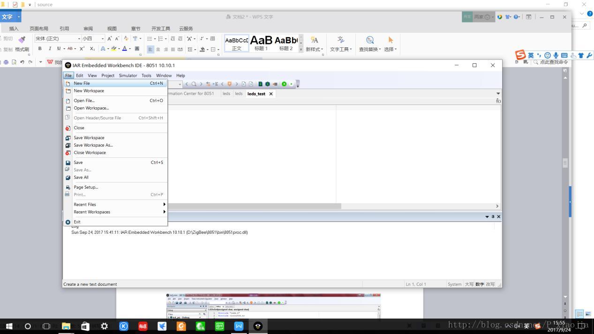Toggle bold formatting in WPS ribbon
Image resolution: width=594 pixels, height=334 pixels.
(x=40, y=49)
